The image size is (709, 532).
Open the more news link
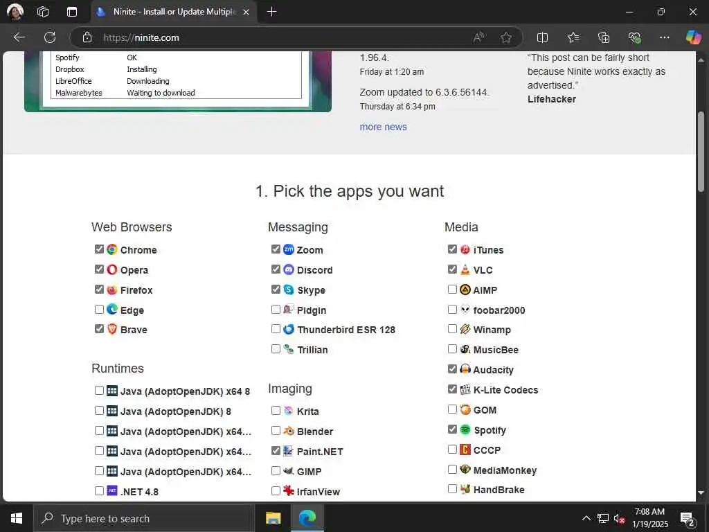[383, 127]
